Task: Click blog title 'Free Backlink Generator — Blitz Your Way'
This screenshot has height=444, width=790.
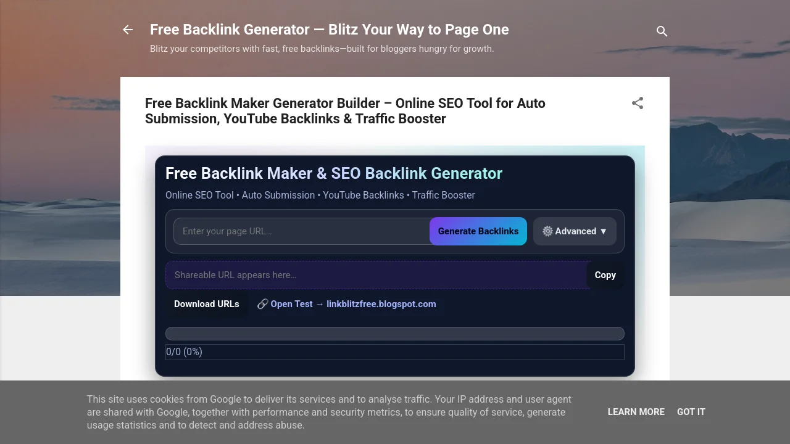Action: pyautogui.click(x=329, y=30)
